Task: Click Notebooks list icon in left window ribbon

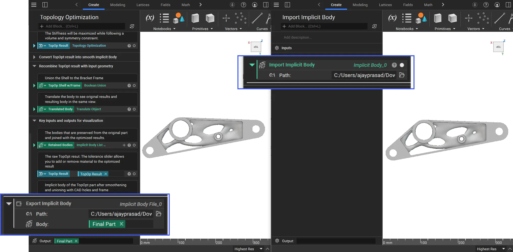Action: (164, 18)
